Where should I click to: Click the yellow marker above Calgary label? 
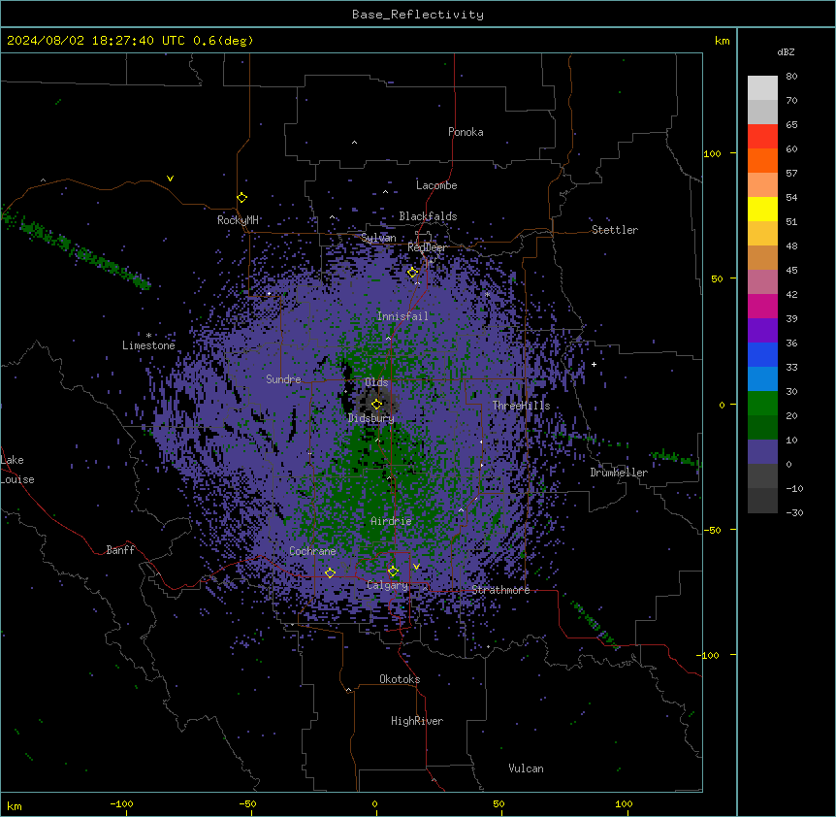(393, 572)
